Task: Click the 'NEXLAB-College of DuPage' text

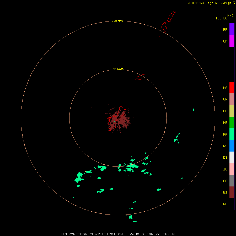Action: click(x=209, y=3)
